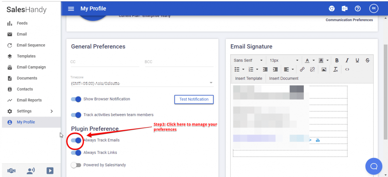Open the font color dropdown arrow
Image resolution: width=388 pixels, height=177 pixels.
[313, 61]
